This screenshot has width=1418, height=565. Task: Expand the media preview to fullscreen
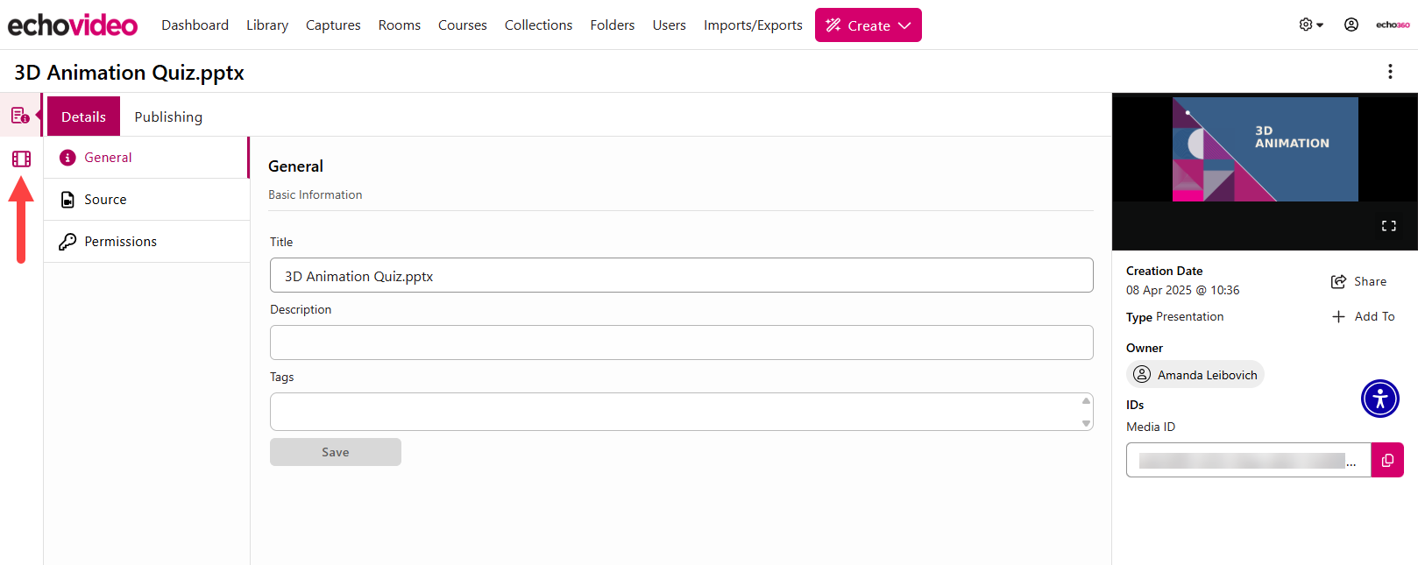tap(1388, 226)
